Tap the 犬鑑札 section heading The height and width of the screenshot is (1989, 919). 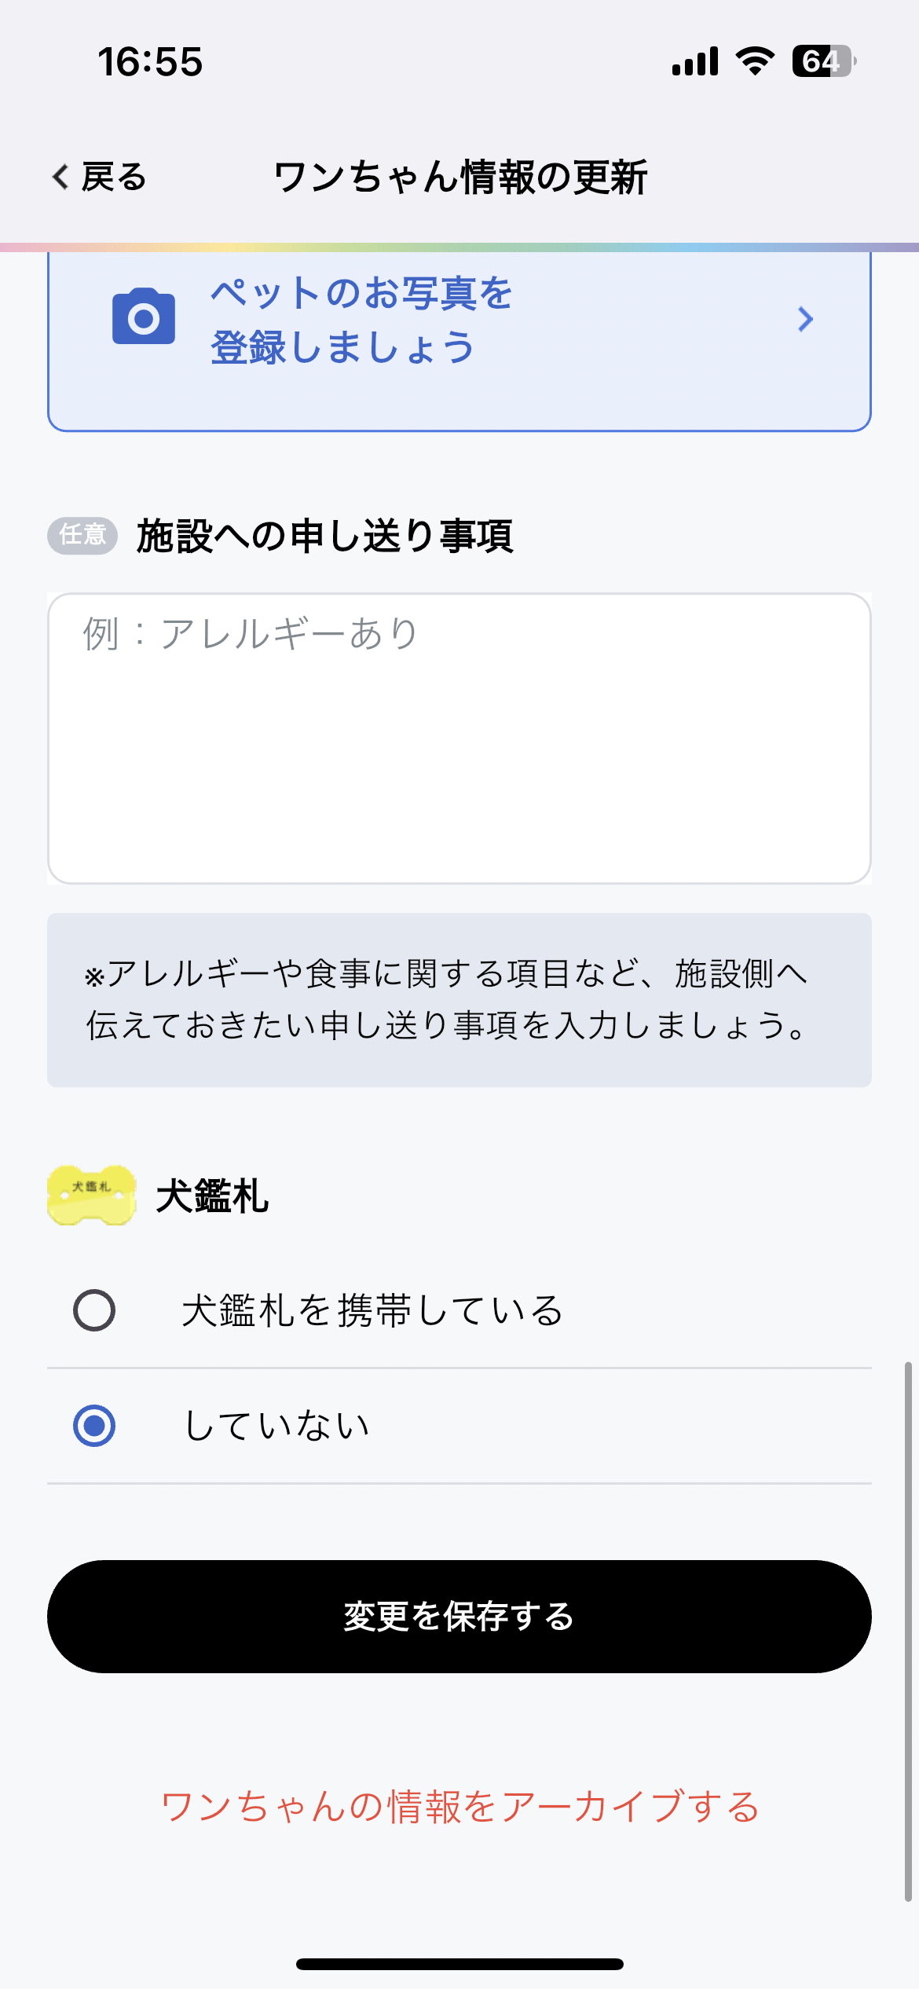(x=212, y=1196)
